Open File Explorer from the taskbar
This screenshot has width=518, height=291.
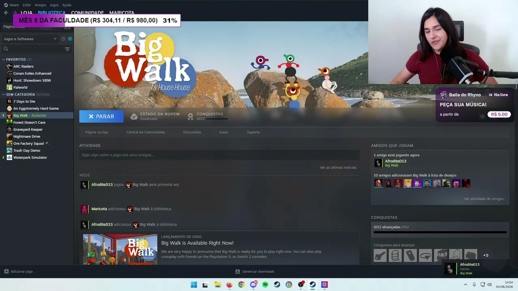(x=217, y=285)
